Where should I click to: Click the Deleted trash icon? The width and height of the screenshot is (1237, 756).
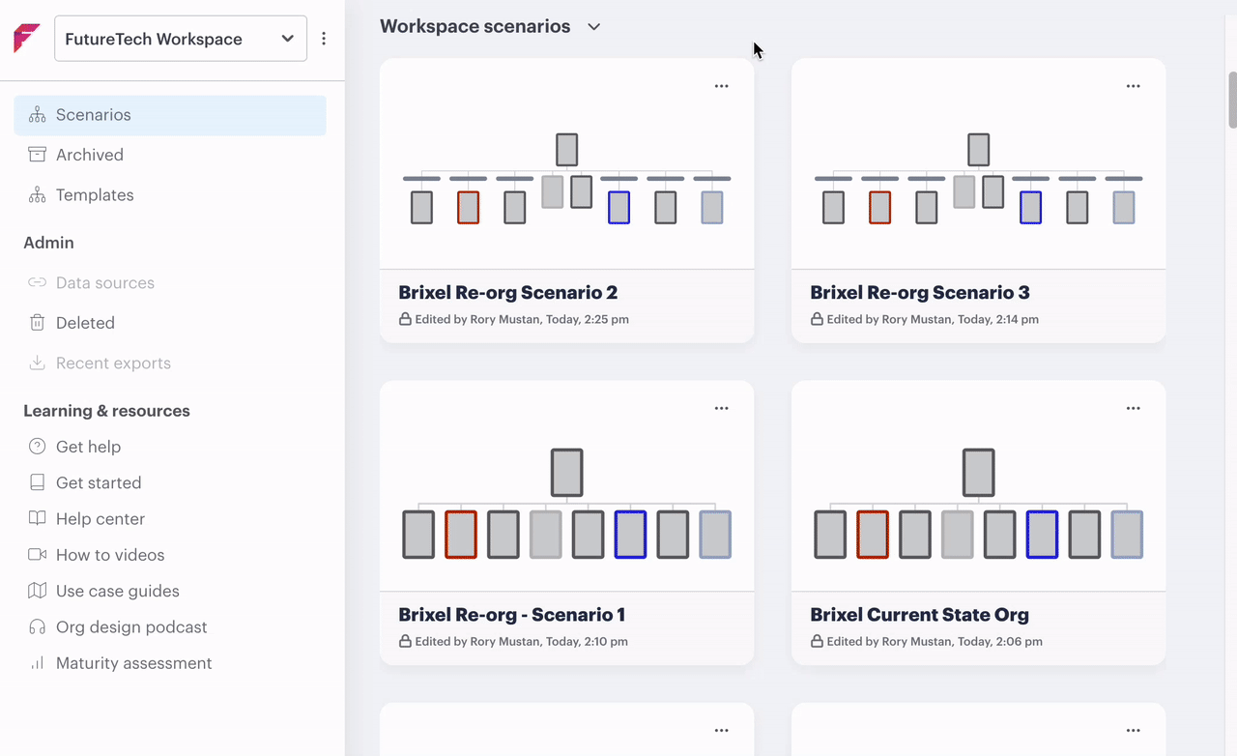37,323
